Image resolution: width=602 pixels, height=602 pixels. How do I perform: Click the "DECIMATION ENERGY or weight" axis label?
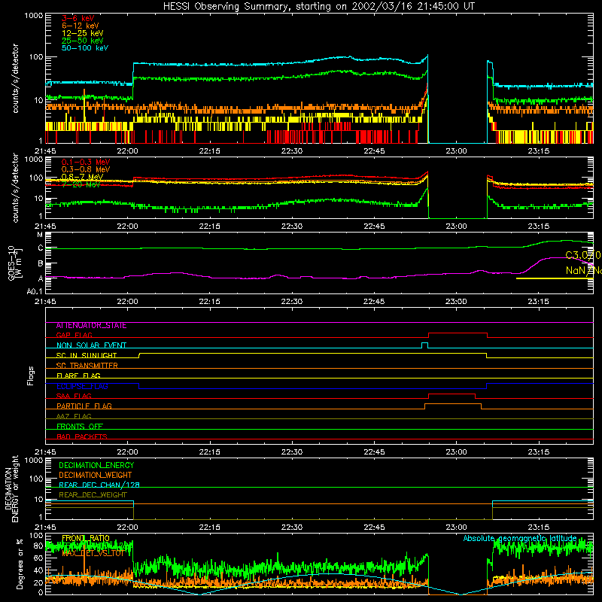click(11, 489)
